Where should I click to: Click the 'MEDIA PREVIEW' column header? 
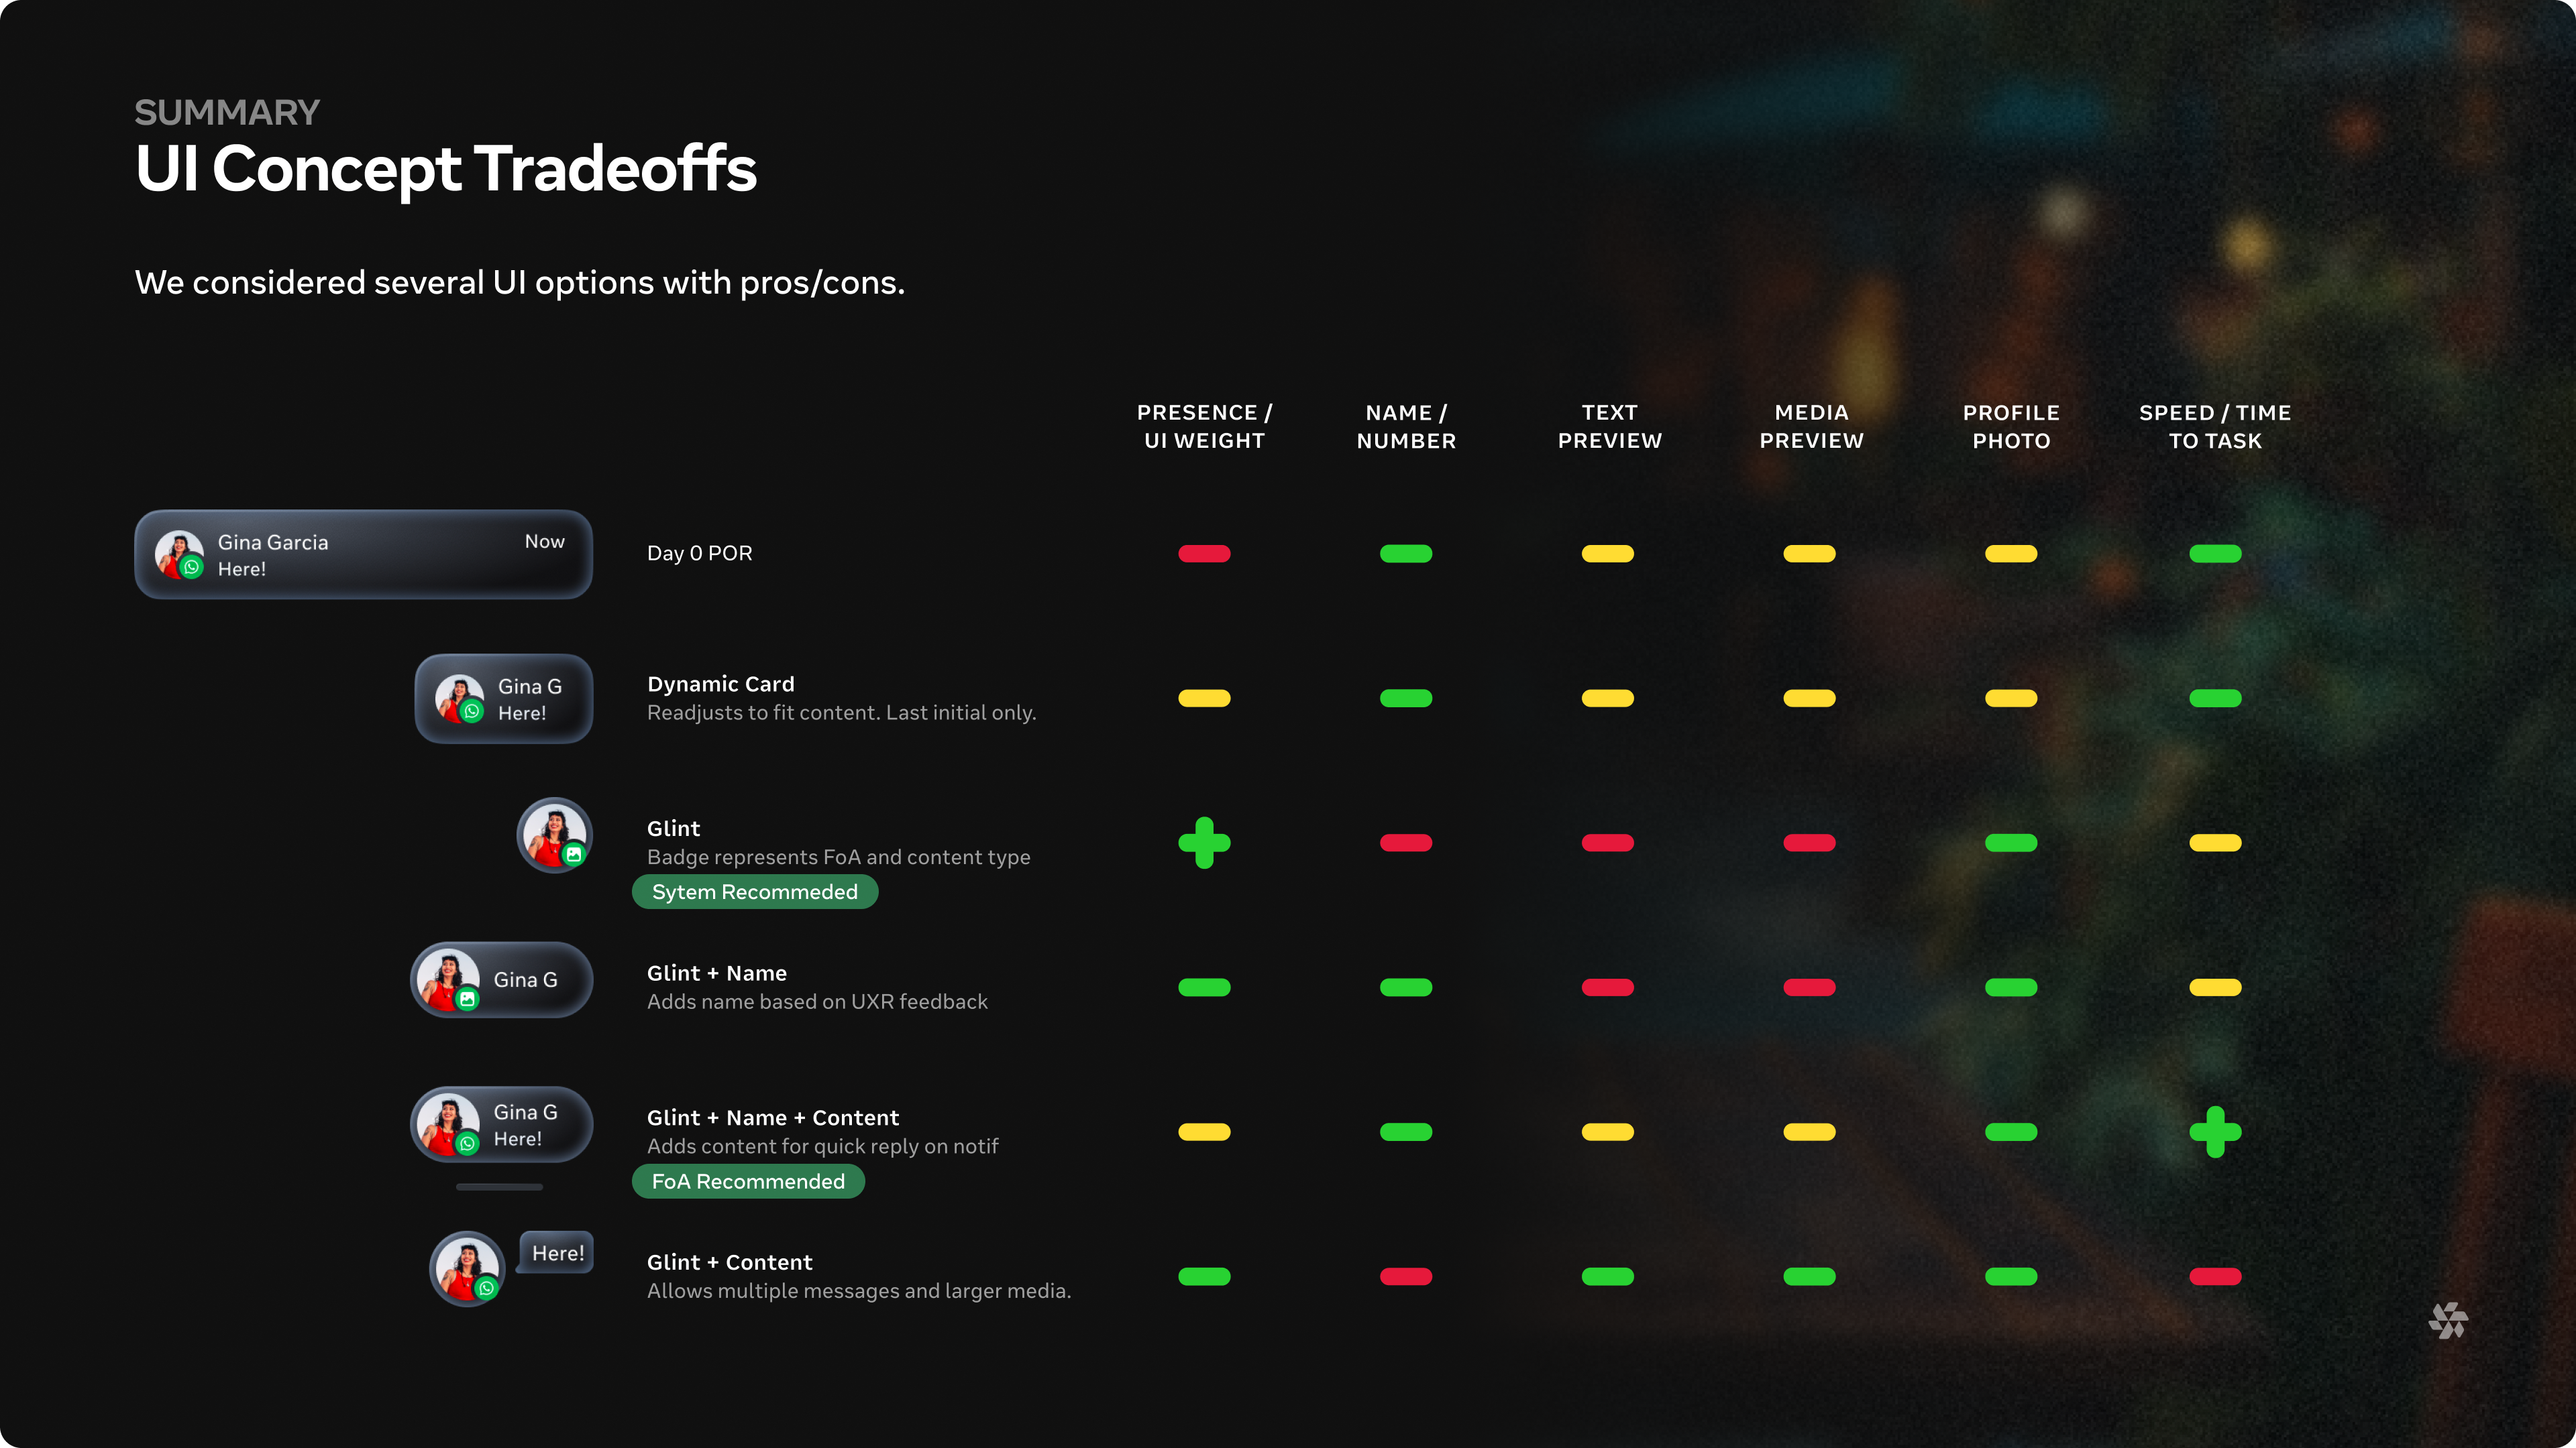1811,427
